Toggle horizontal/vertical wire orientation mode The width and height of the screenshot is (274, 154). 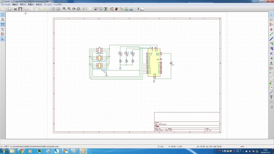point(3,39)
